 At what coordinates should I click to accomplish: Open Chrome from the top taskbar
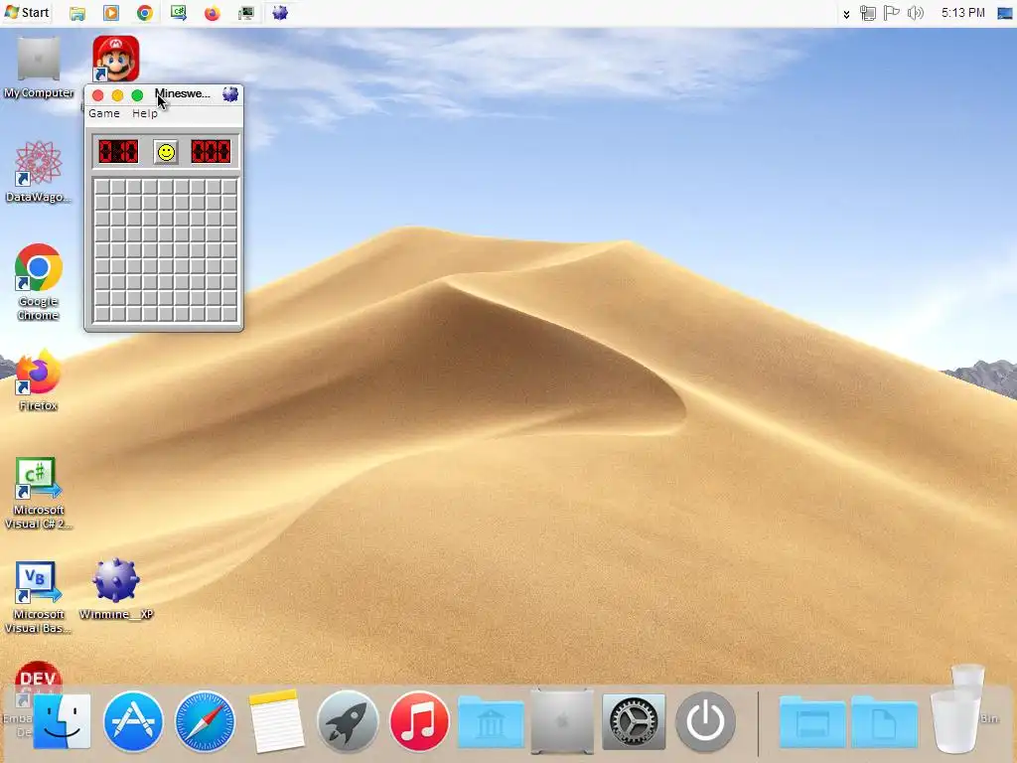(145, 13)
